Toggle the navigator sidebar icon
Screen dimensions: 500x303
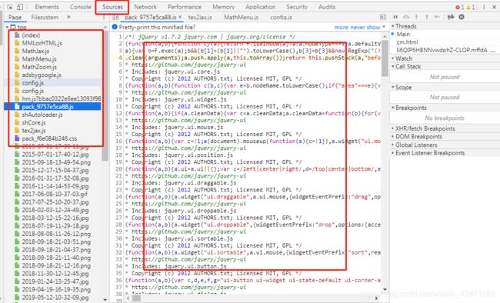115,17
